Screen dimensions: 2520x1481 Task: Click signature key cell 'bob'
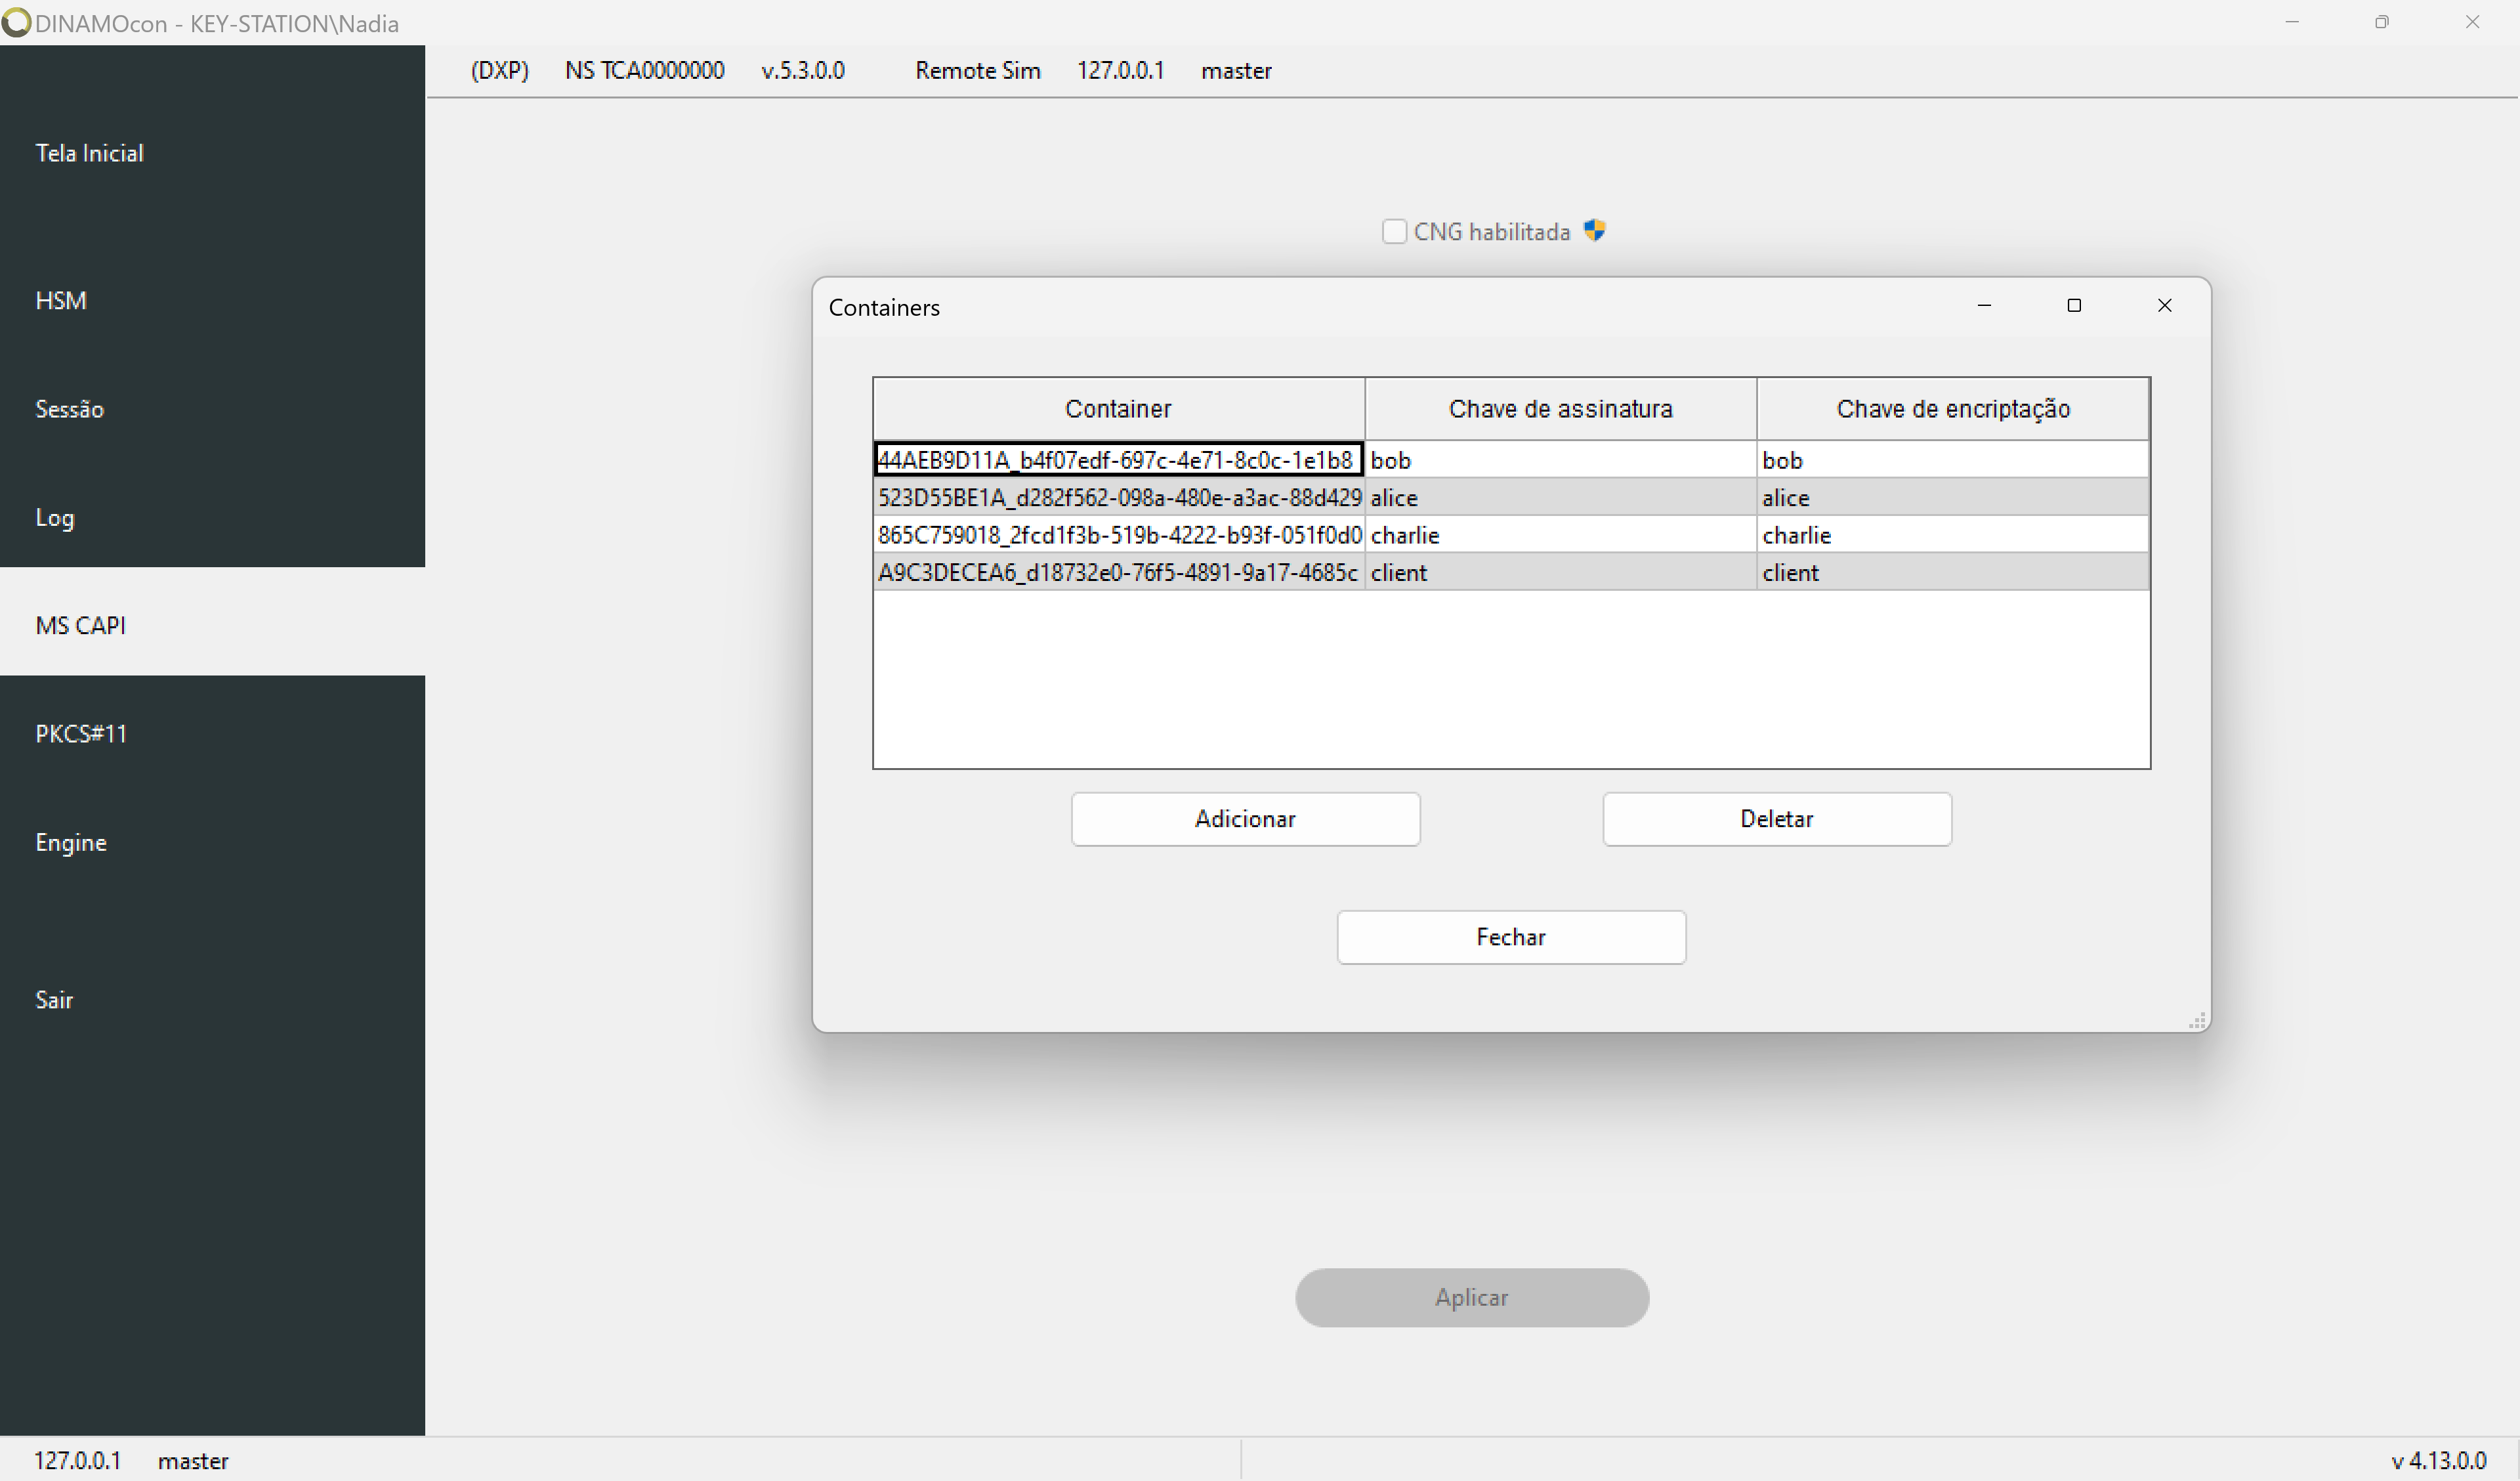1560,460
